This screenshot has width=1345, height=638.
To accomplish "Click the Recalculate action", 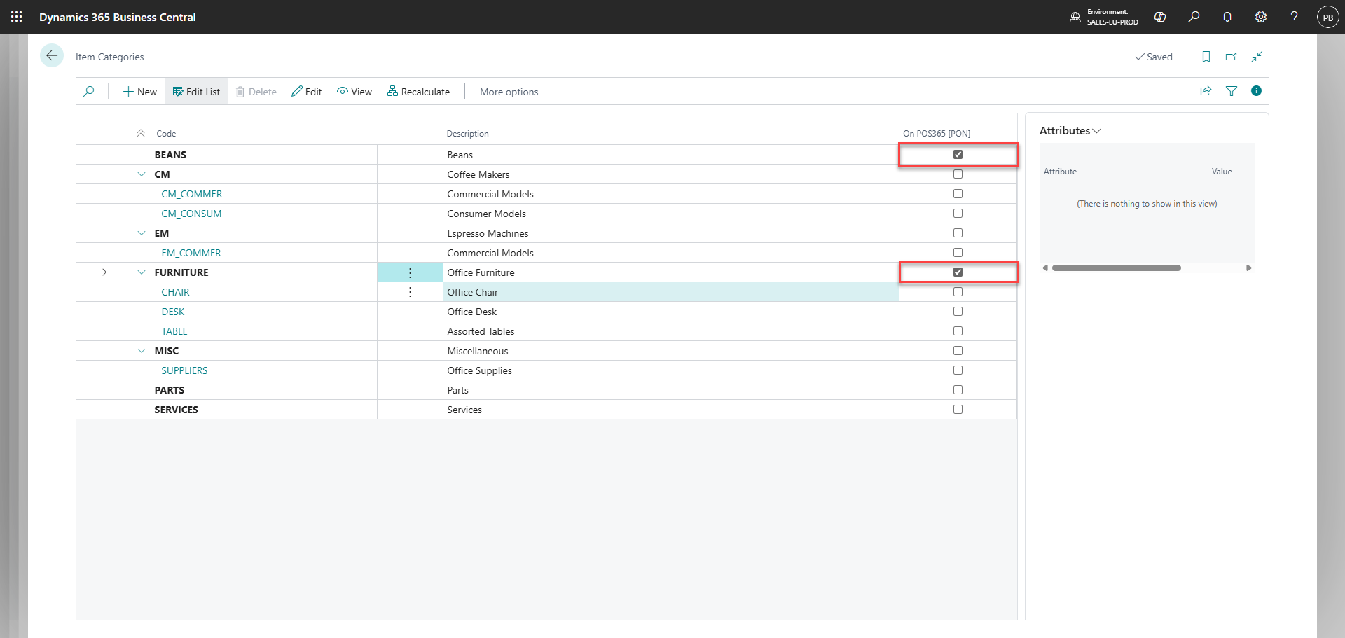I will (418, 92).
